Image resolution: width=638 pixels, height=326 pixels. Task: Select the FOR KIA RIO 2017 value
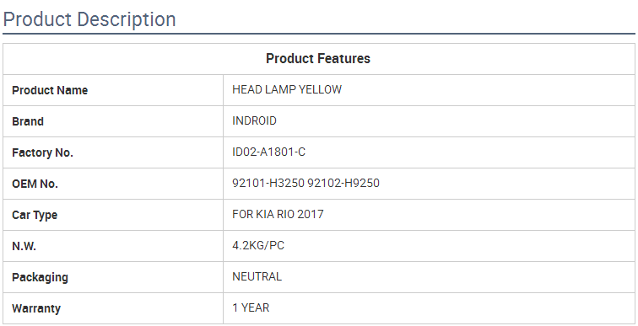278,214
